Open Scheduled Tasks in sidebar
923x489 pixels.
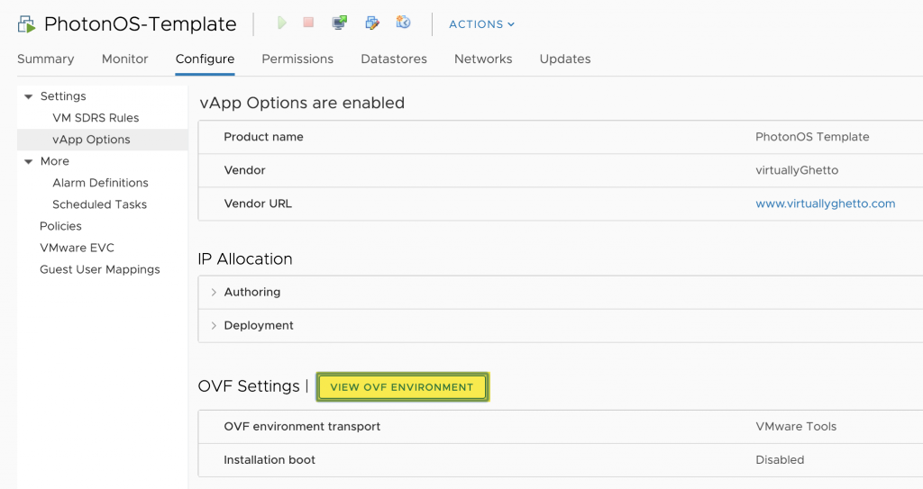pyautogui.click(x=99, y=204)
